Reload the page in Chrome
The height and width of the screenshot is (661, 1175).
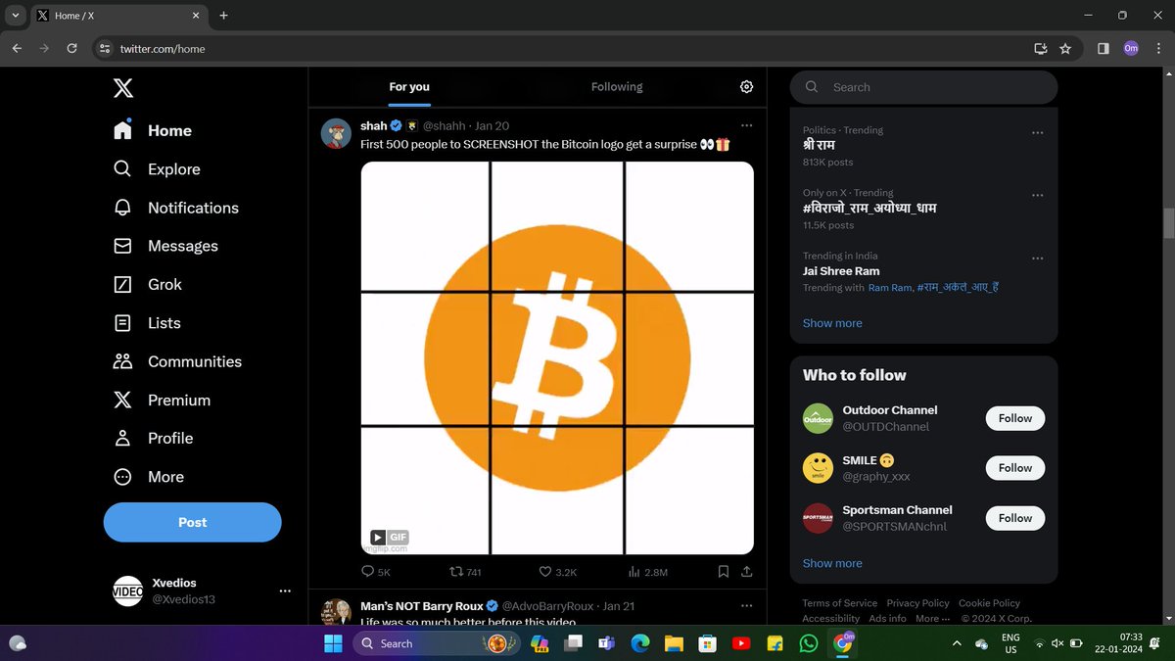[71, 48]
